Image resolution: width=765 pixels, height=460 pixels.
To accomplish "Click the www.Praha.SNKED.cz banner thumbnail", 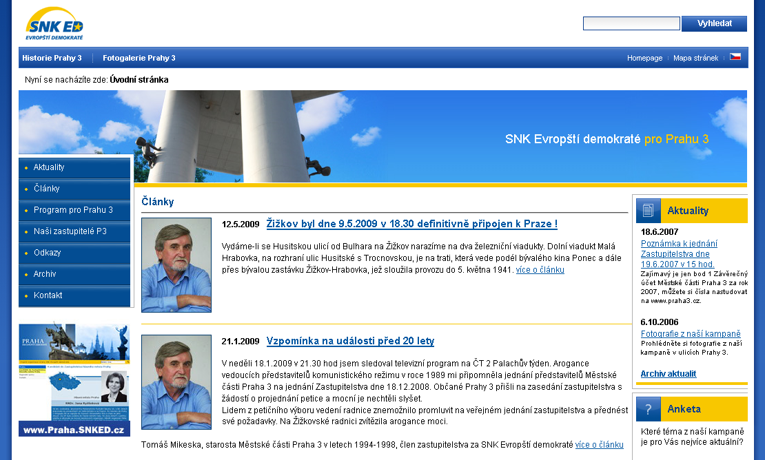I will point(74,379).
